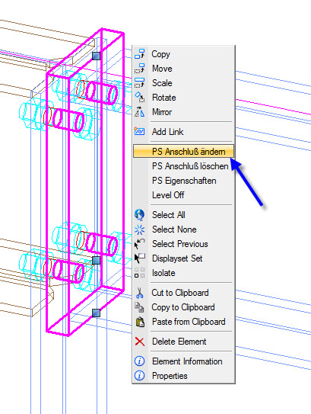This screenshot has height=414, width=311.
Task: Click the Mirror icon in context menu
Action: [x=139, y=111]
